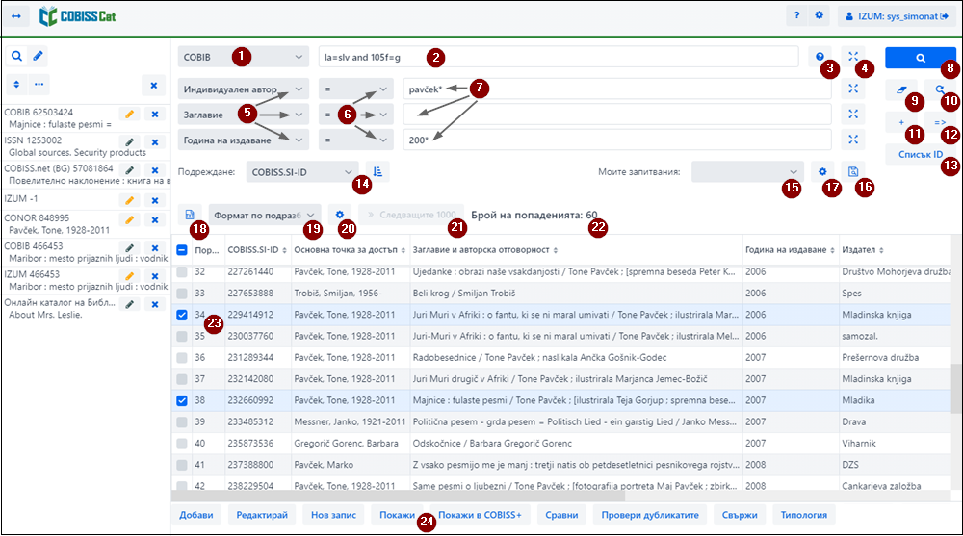Click the vertical results scrollbar

coord(955,388)
